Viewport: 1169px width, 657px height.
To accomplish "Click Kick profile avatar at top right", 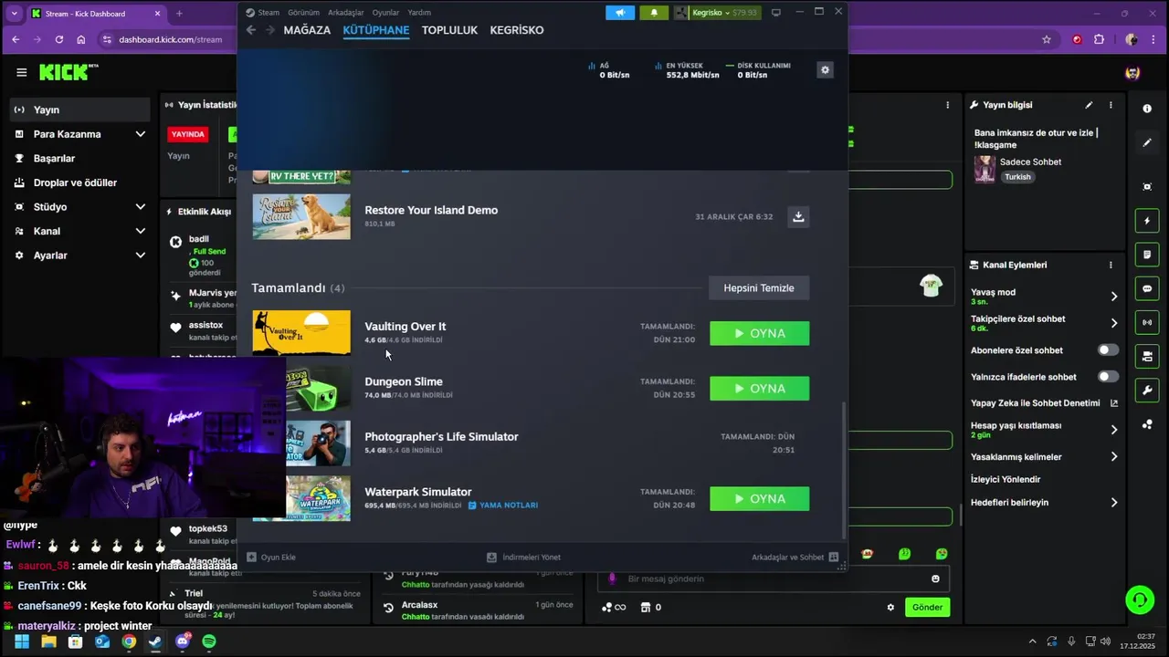I will pyautogui.click(x=1132, y=73).
